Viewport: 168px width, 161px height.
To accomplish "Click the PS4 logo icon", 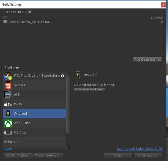I will [x=8, y=142].
